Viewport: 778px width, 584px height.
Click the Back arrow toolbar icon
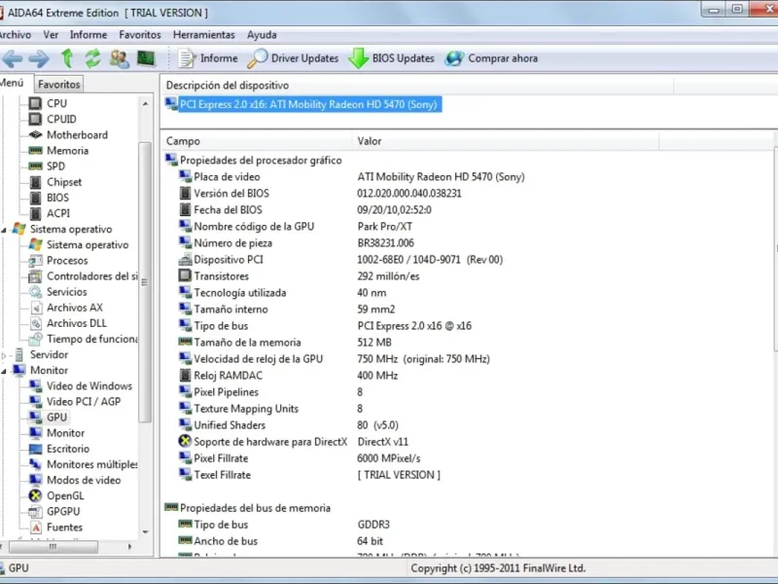click(13, 58)
